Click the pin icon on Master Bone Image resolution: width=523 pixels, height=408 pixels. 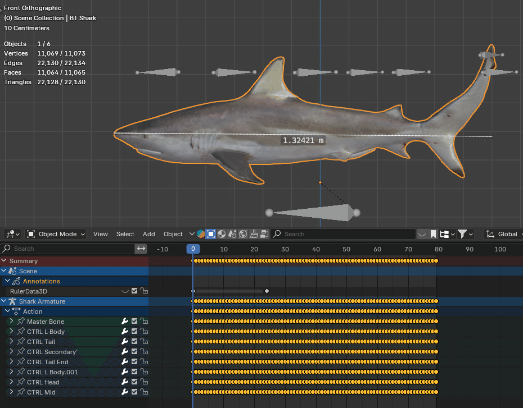(21, 322)
